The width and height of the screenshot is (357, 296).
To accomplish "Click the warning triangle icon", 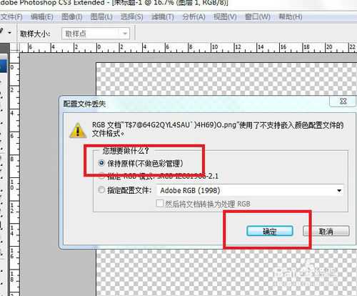I will click(78, 130).
